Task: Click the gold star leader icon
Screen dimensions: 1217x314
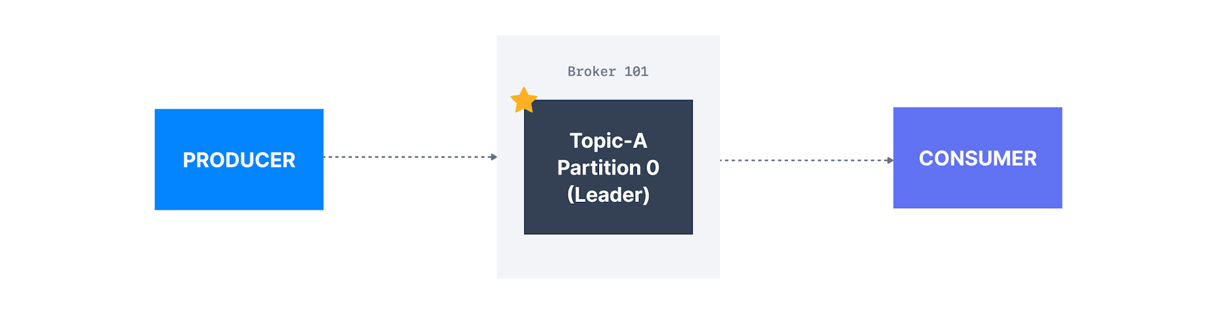Action: [x=524, y=100]
